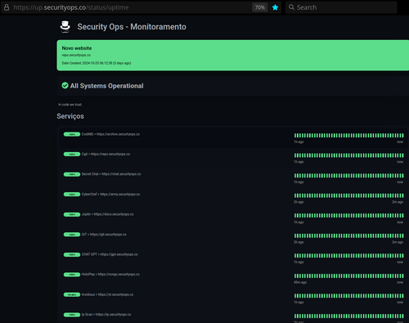
Task: Click the 70% zoom level indicator
Action: point(259,7)
